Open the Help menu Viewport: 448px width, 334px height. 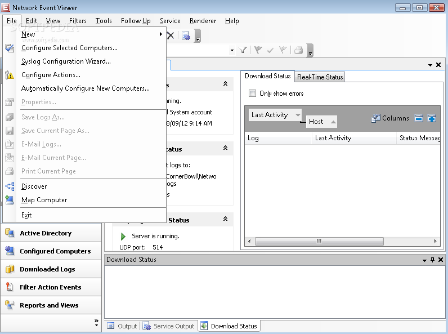232,21
